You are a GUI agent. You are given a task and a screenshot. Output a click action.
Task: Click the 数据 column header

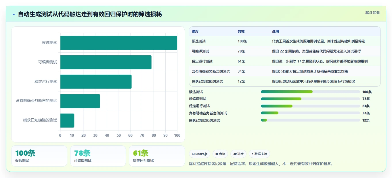point(241,32)
